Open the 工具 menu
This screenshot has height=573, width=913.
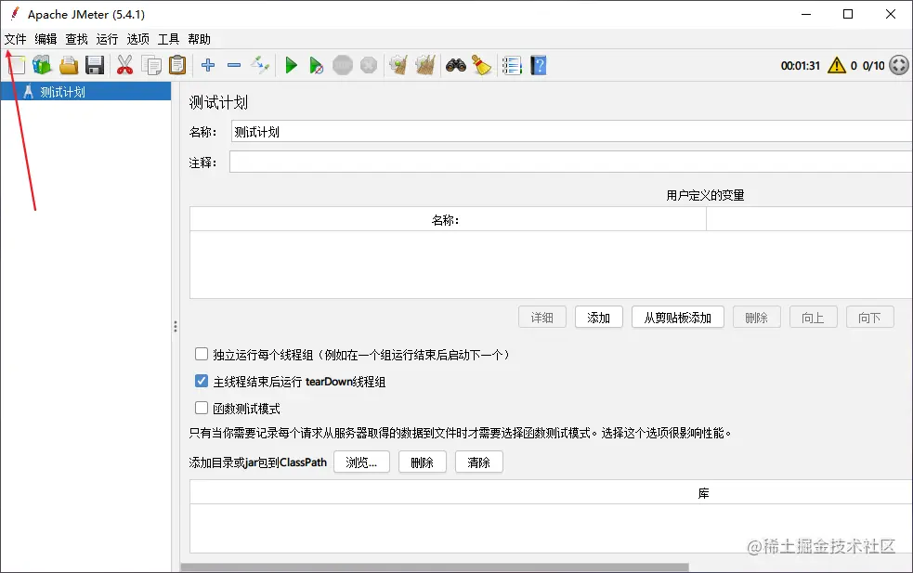[169, 39]
